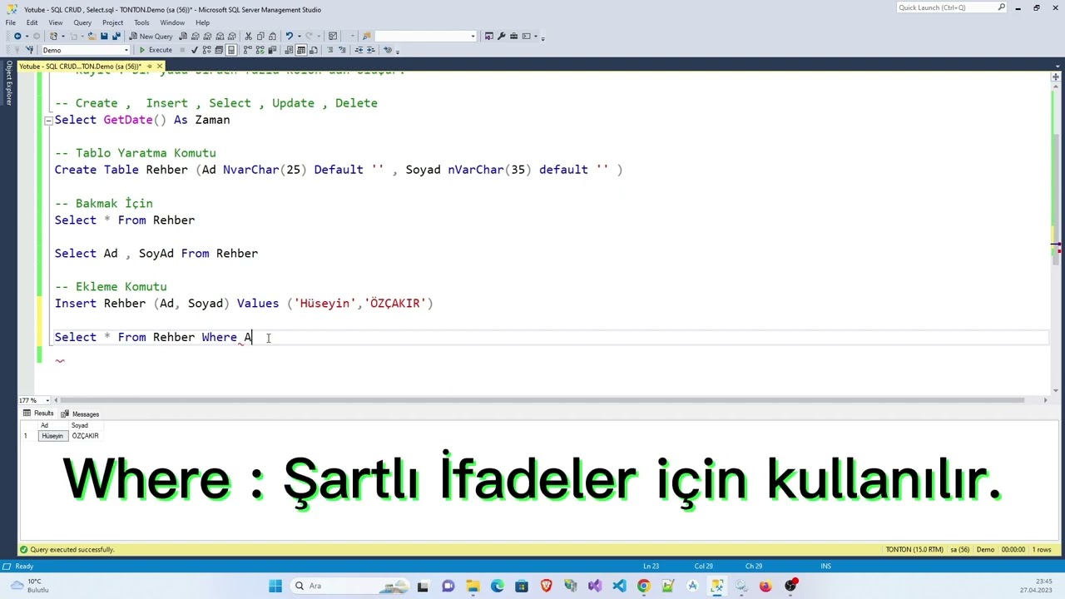This screenshot has height=599, width=1065.
Task: Click the split editor handle icon
Action: 1055,77
